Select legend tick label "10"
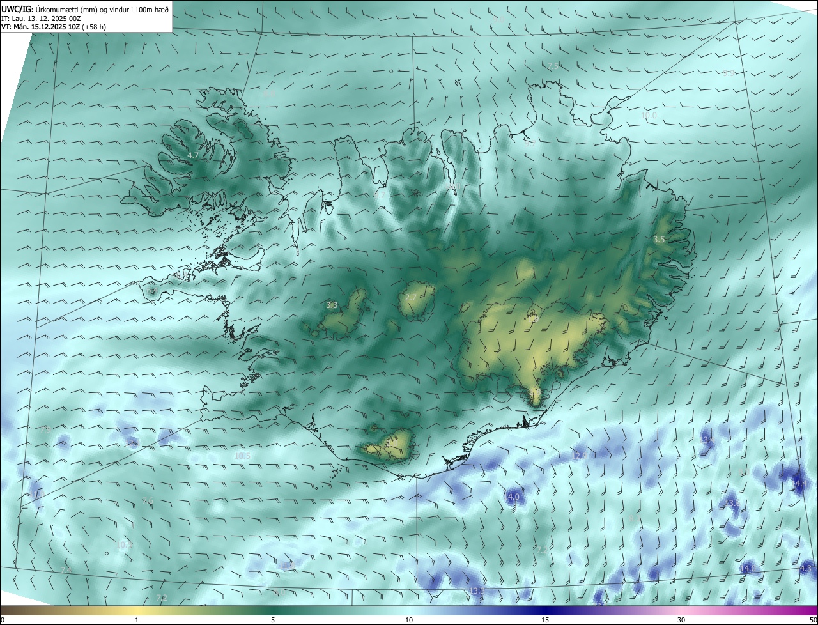Image resolution: width=818 pixels, height=625 pixels. (409, 620)
